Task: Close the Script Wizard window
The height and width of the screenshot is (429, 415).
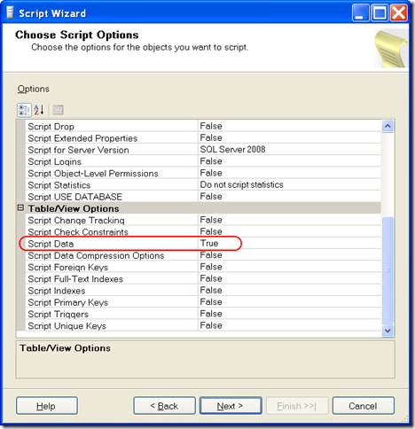Action: point(399,13)
